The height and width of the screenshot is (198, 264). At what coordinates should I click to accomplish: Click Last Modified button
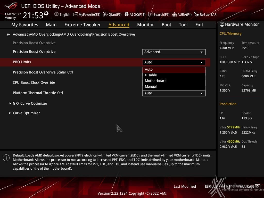tap(185, 187)
